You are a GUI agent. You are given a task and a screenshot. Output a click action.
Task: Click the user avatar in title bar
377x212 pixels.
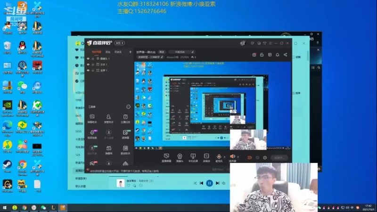click(x=243, y=43)
